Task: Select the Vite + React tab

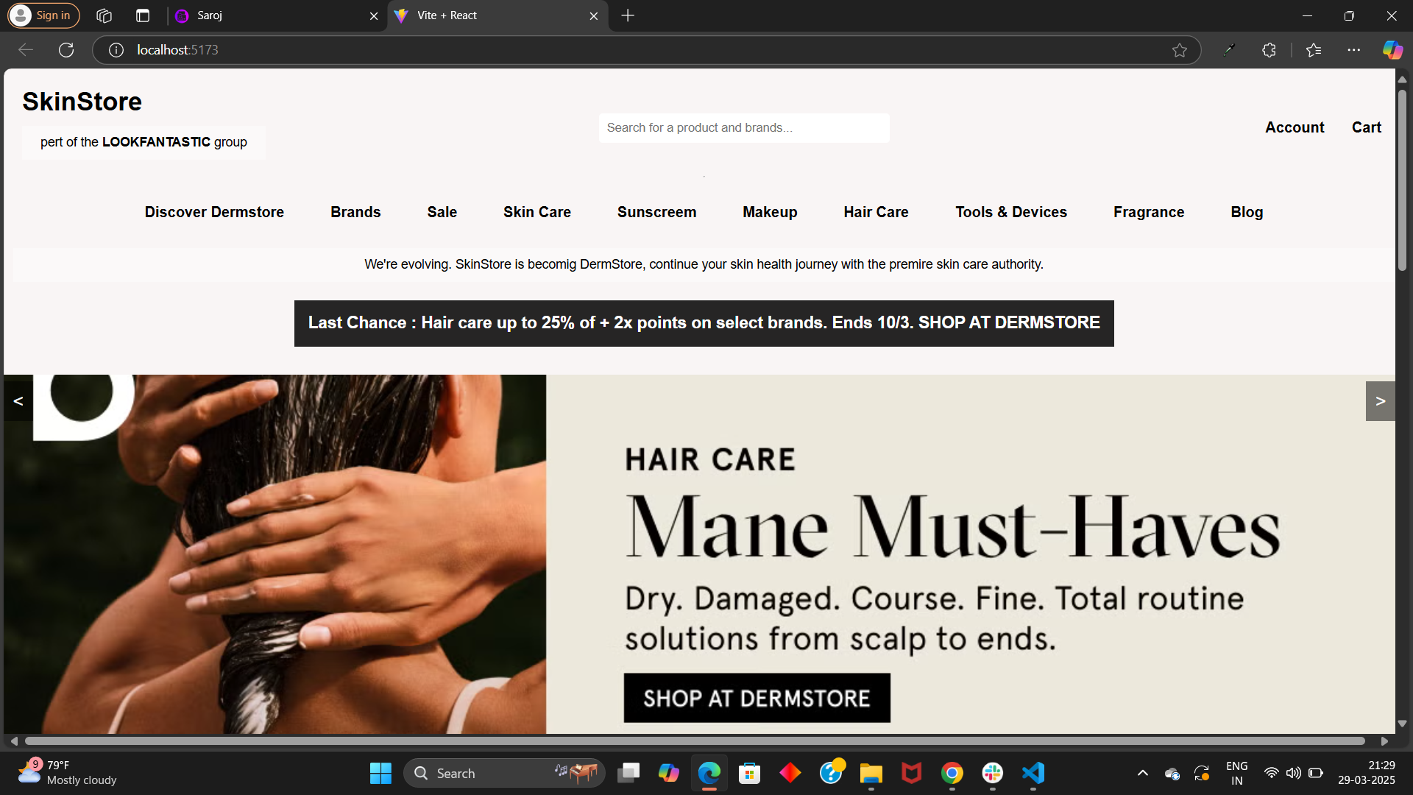Action: click(x=497, y=15)
